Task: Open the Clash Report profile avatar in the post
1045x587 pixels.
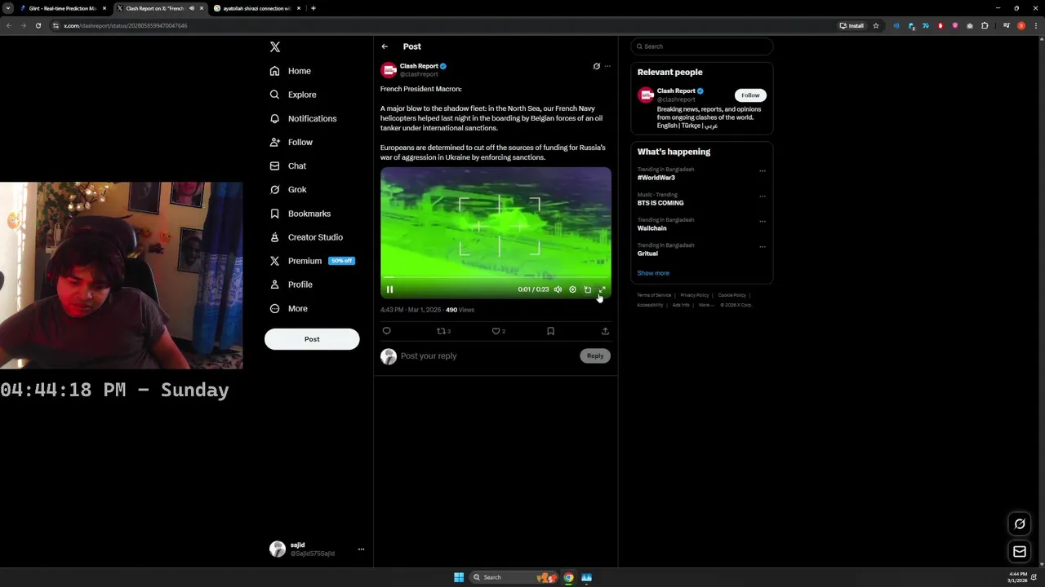Action: (389, 70)
